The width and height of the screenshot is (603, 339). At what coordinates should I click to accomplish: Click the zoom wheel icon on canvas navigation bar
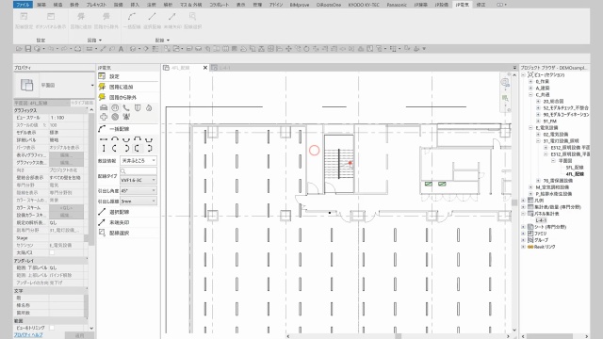[x=505, y=82]
